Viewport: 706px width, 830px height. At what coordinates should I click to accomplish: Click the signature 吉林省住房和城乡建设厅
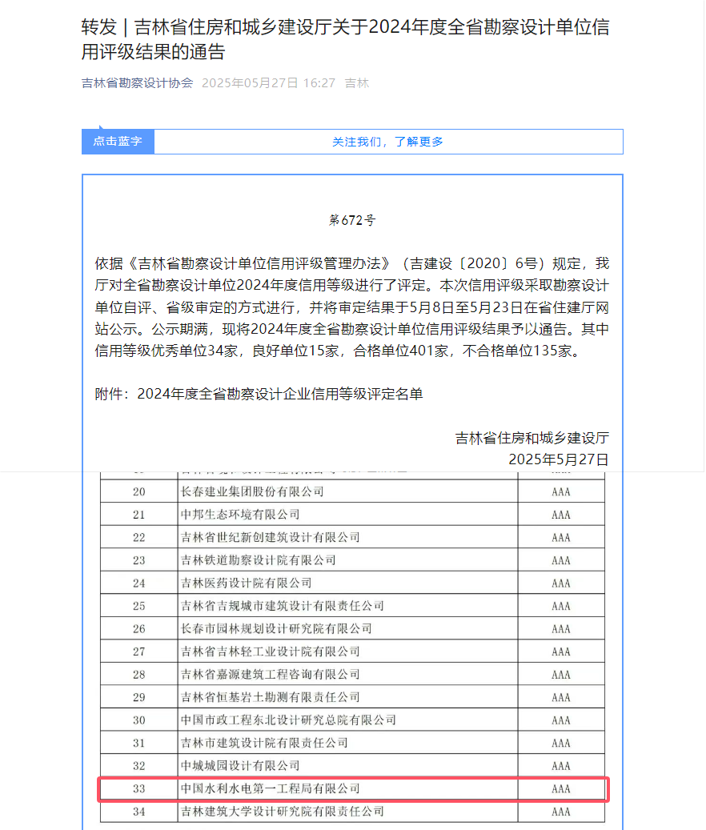[532, 438]
